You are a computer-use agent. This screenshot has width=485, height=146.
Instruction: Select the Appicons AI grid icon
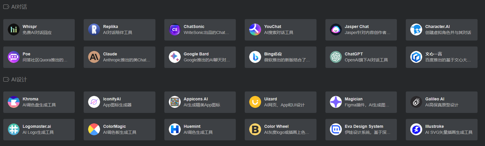(175, 102)
